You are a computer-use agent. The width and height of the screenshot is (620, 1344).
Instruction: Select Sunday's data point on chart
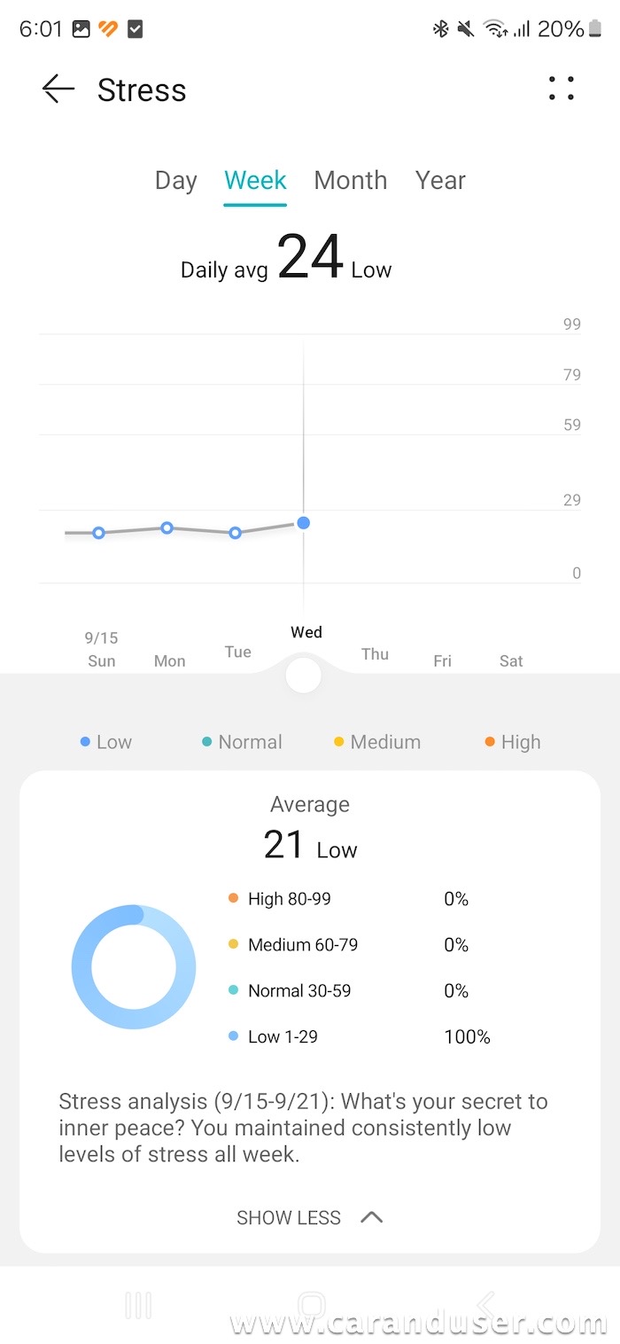[x=99, y=533]
